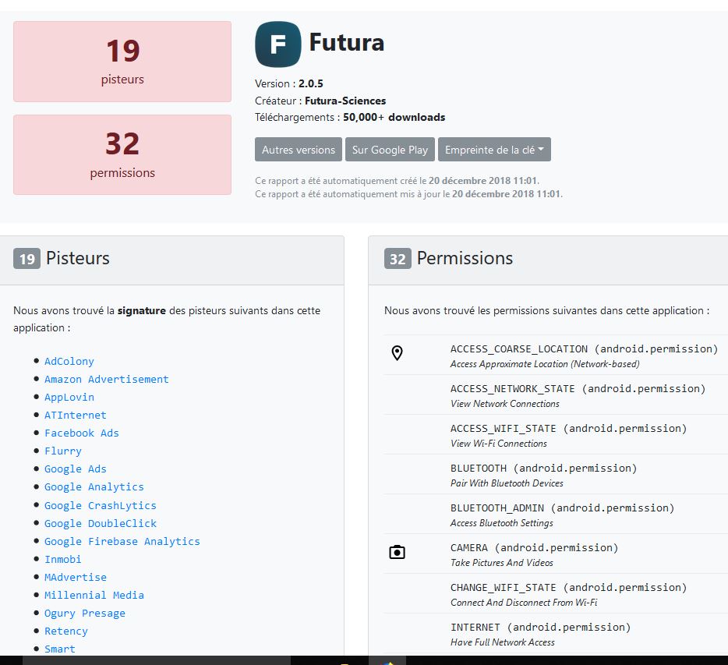This screenshot has height=665, width=728.
Task: Click the 19 pisteurs summary card
Action: (x=122, y=62)
